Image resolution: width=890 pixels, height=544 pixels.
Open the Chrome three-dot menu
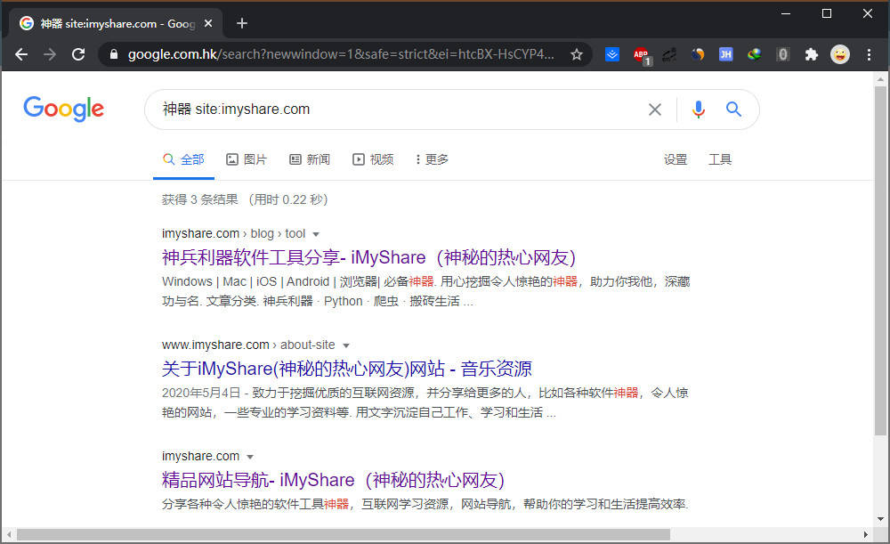(x=868, y=54)
